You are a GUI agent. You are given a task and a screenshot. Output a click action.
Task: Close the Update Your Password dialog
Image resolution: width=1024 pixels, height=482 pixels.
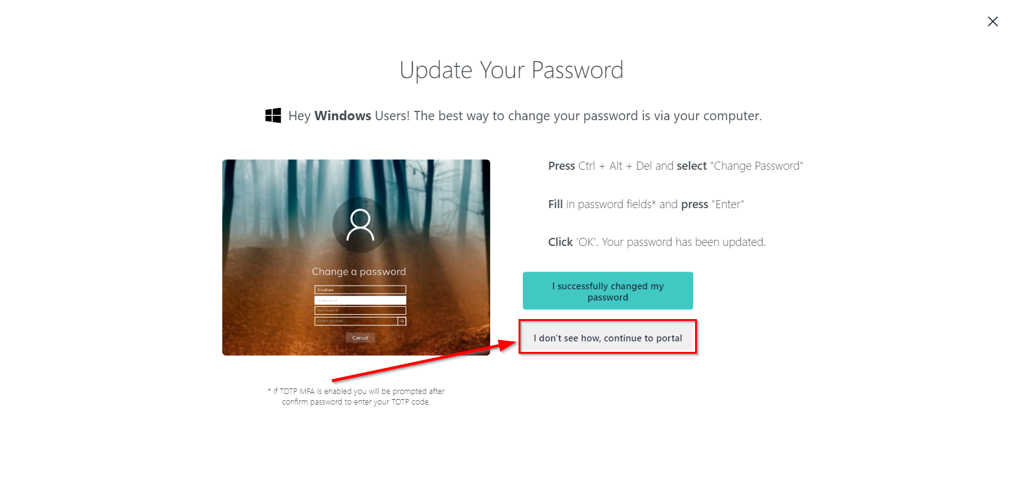coord(992,22)
